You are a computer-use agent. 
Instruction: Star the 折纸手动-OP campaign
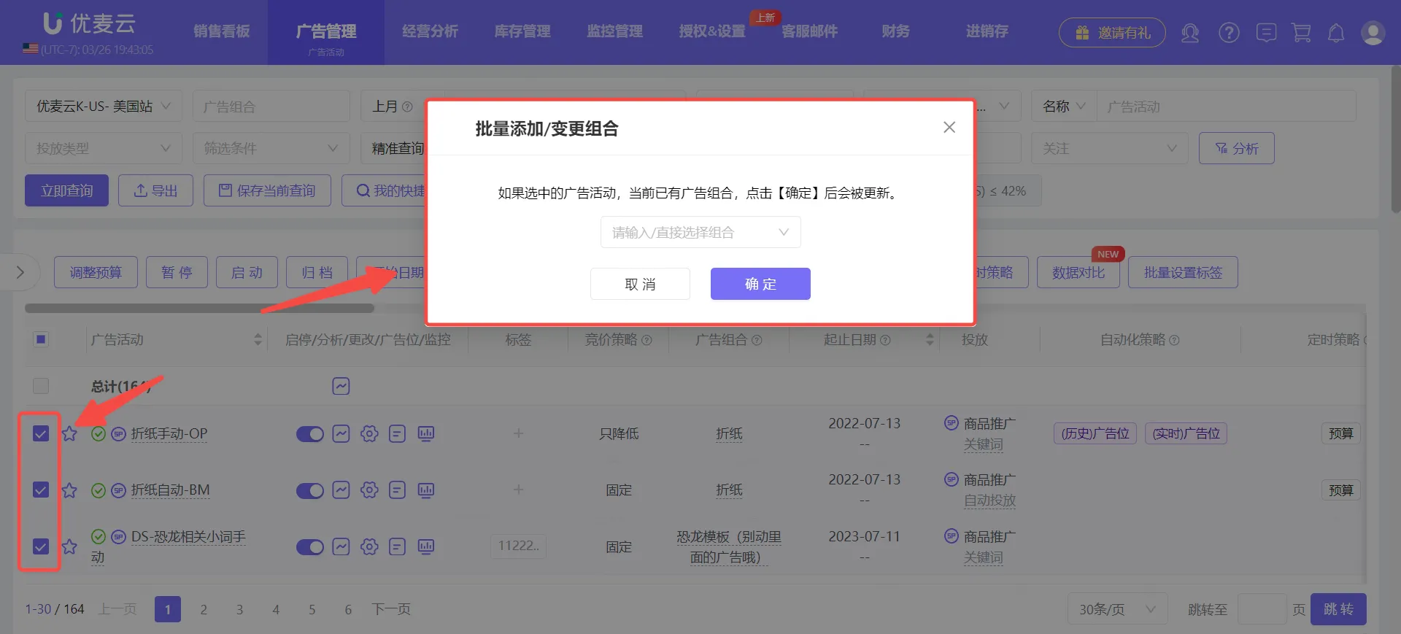tap(69, 433)
